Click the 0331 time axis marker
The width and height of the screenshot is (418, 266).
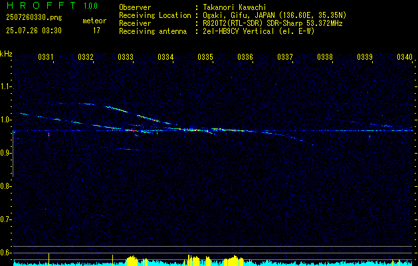click(46, 57)
